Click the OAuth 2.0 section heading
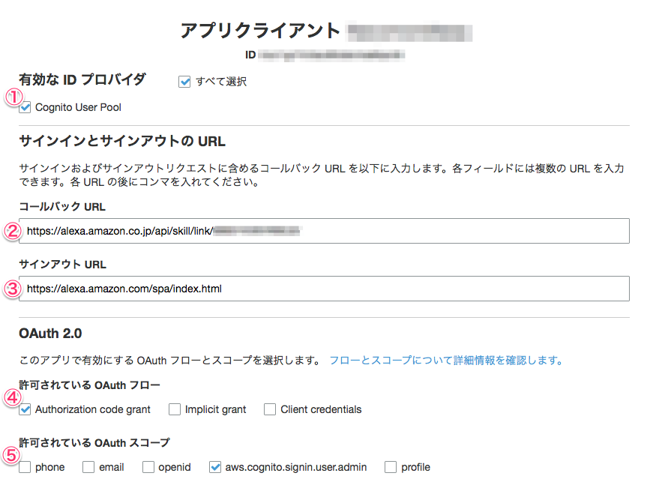647x497 pixels. click(49, 333)
